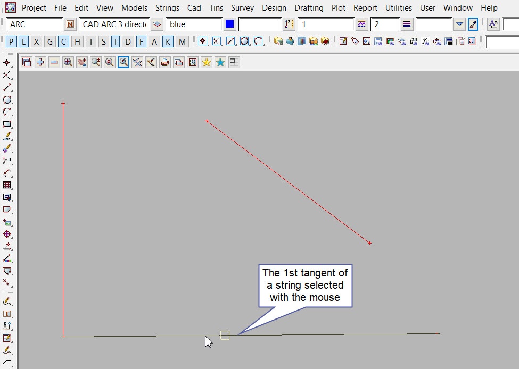Viewport: 519px width, 369px height.
Task: Toggle the F snap button
Action: (x=141, y=42)
